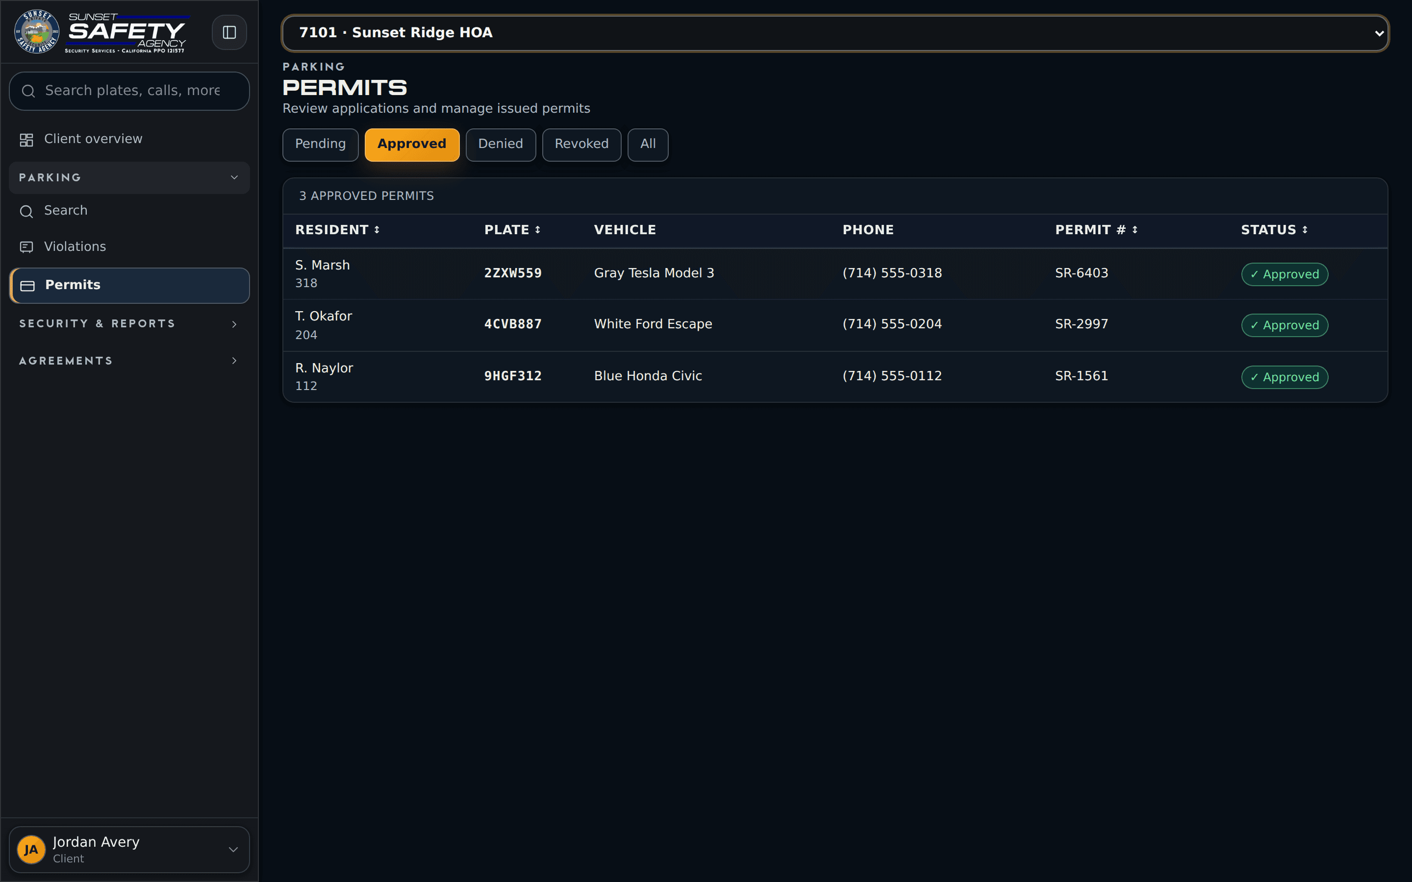This screenshot has height=882, width=1412.
Task: Click permit number SR-1561
Action: [1081, 376]
